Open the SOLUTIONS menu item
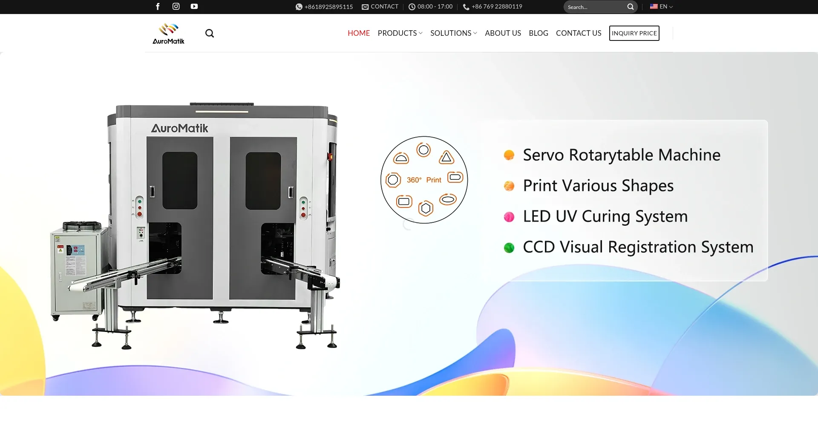 tap(451, 33)
